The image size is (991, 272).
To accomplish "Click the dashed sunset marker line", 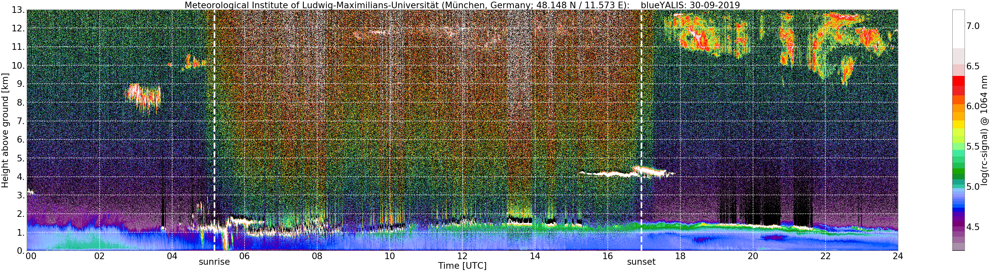I will 641,130.
